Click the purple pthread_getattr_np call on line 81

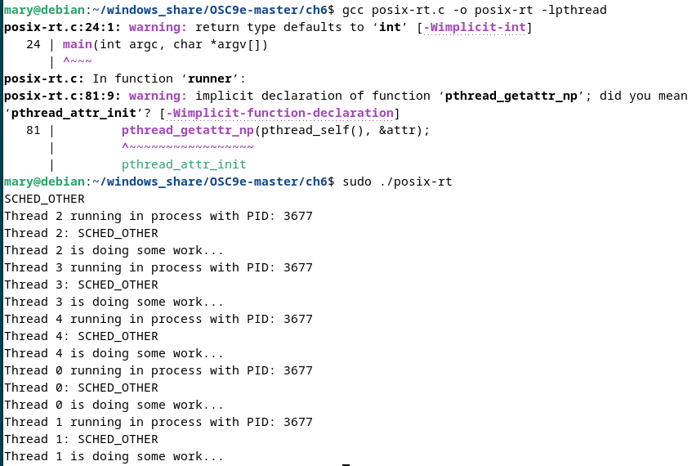coord(188,130)
